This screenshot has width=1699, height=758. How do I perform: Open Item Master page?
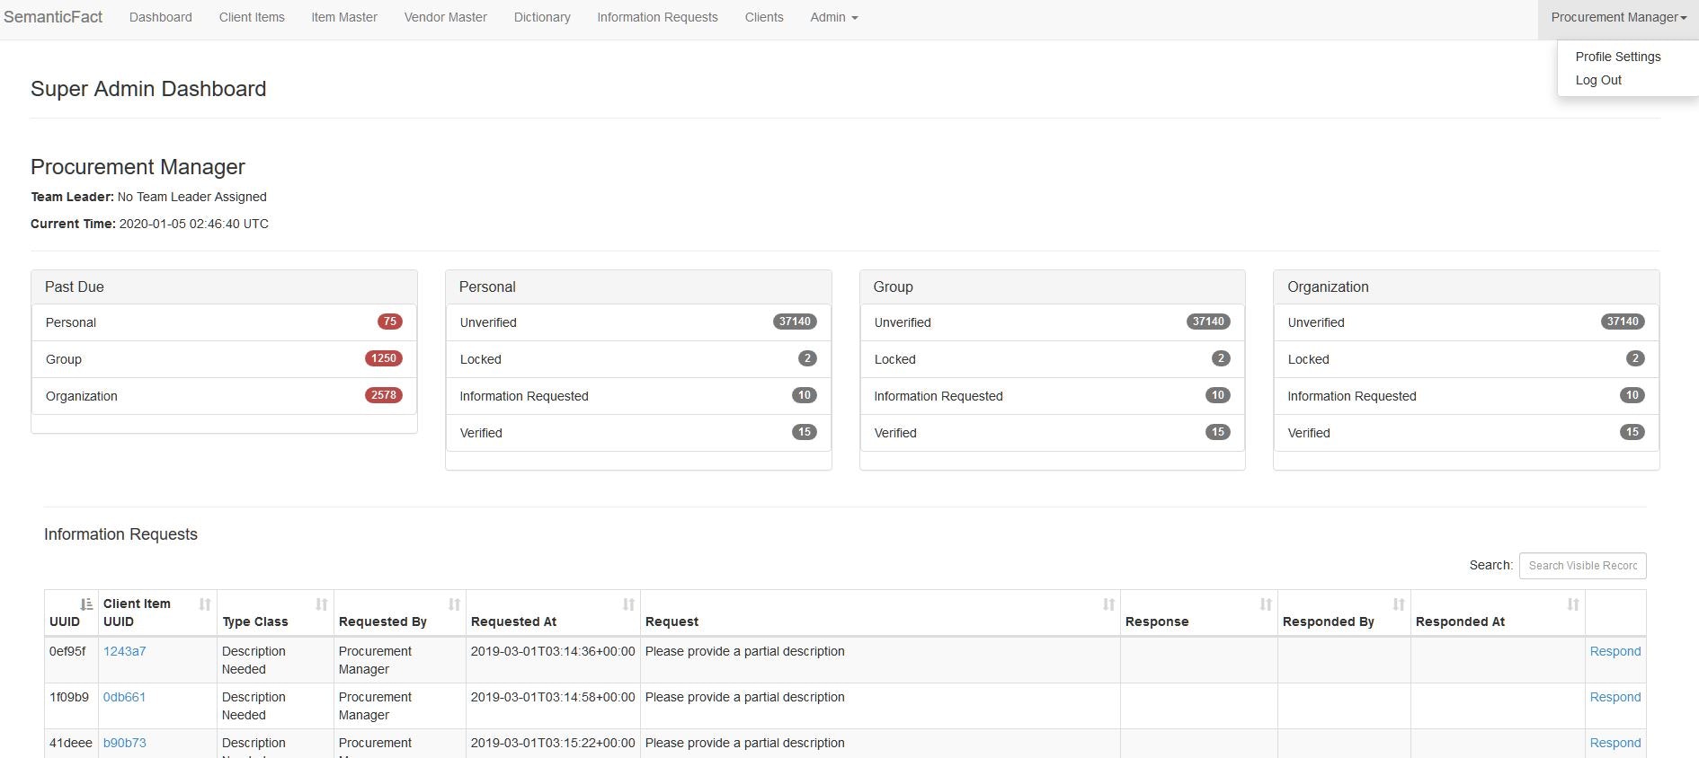[x=344, y=17]
